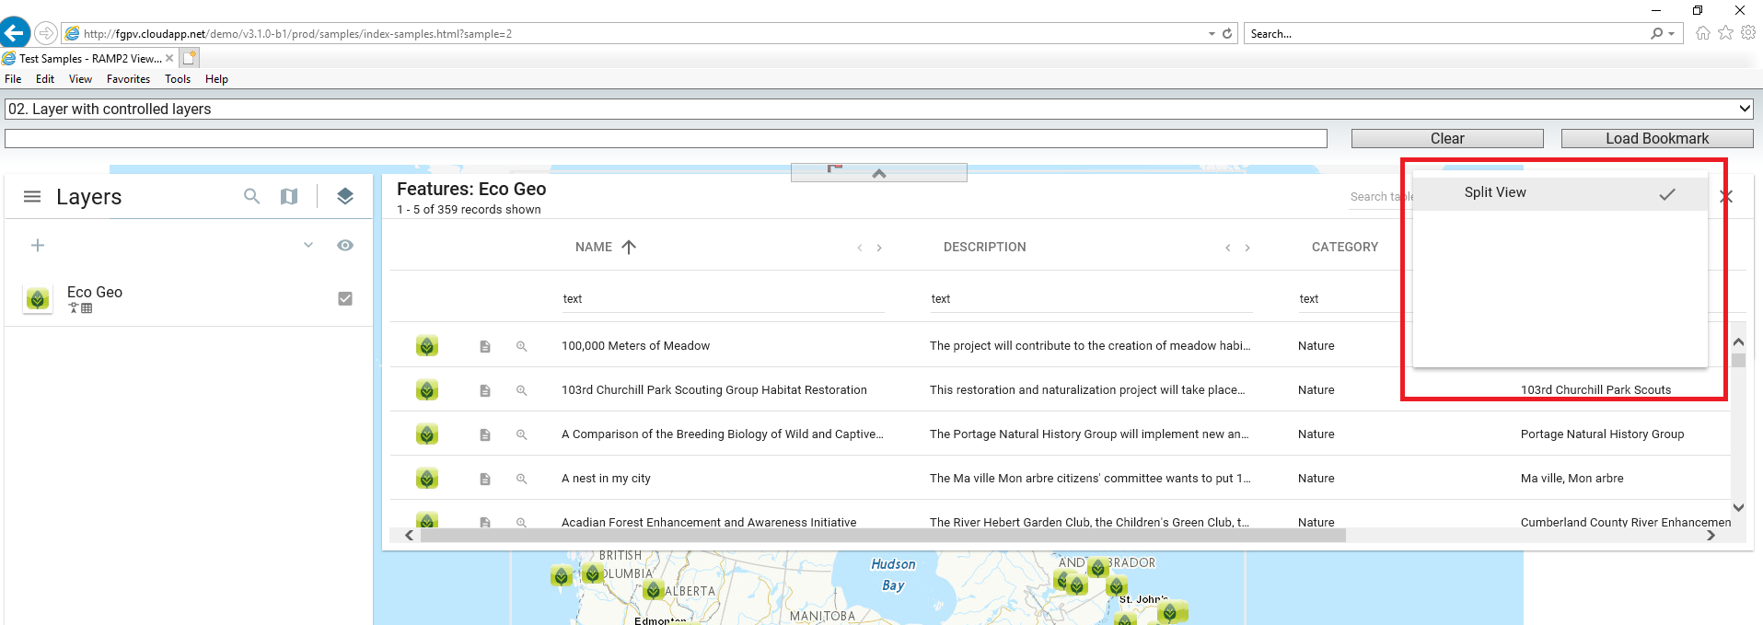The height and width of the screenshot is (625, 1763).
Task: Click the search icon in Layers panel
Action: [251, 196]
